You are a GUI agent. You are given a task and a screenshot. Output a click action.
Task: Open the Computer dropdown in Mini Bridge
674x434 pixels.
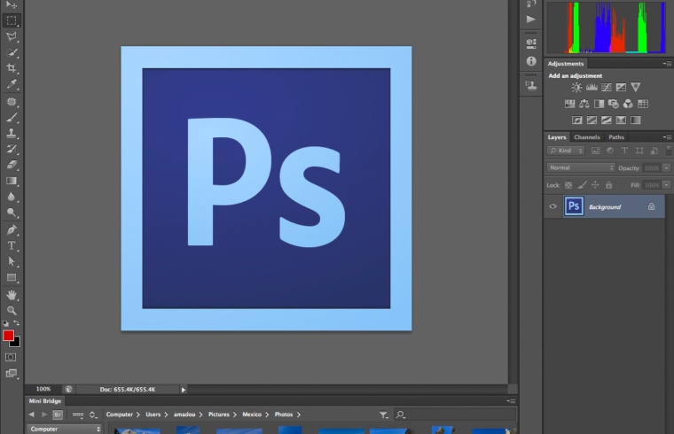coord(65,429)
